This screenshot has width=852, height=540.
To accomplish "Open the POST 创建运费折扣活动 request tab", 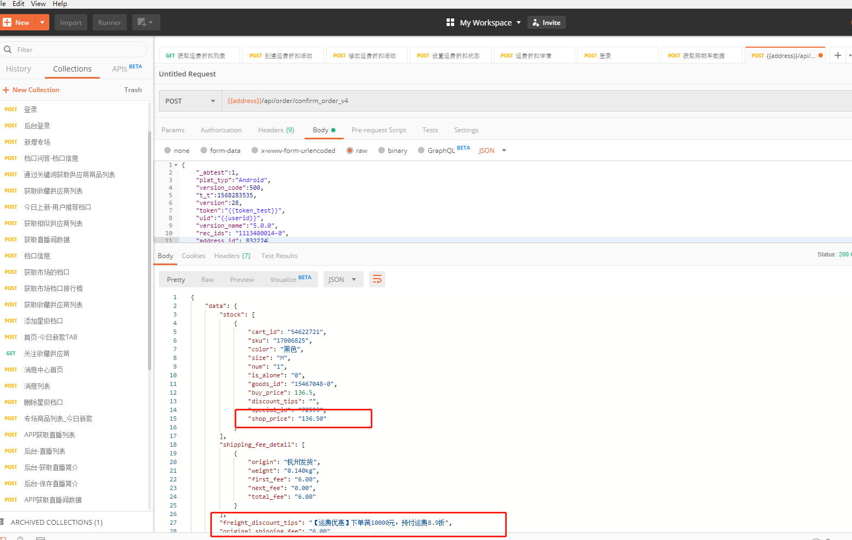I will pos(283,55).
